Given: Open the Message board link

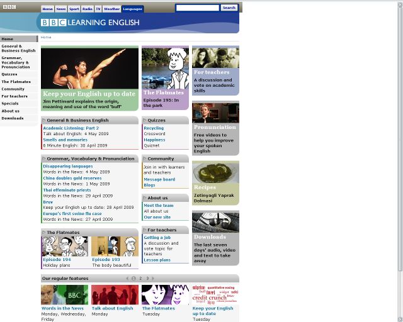Looking at the screenshot, I should pyautogui.click(x=159, y=179).
